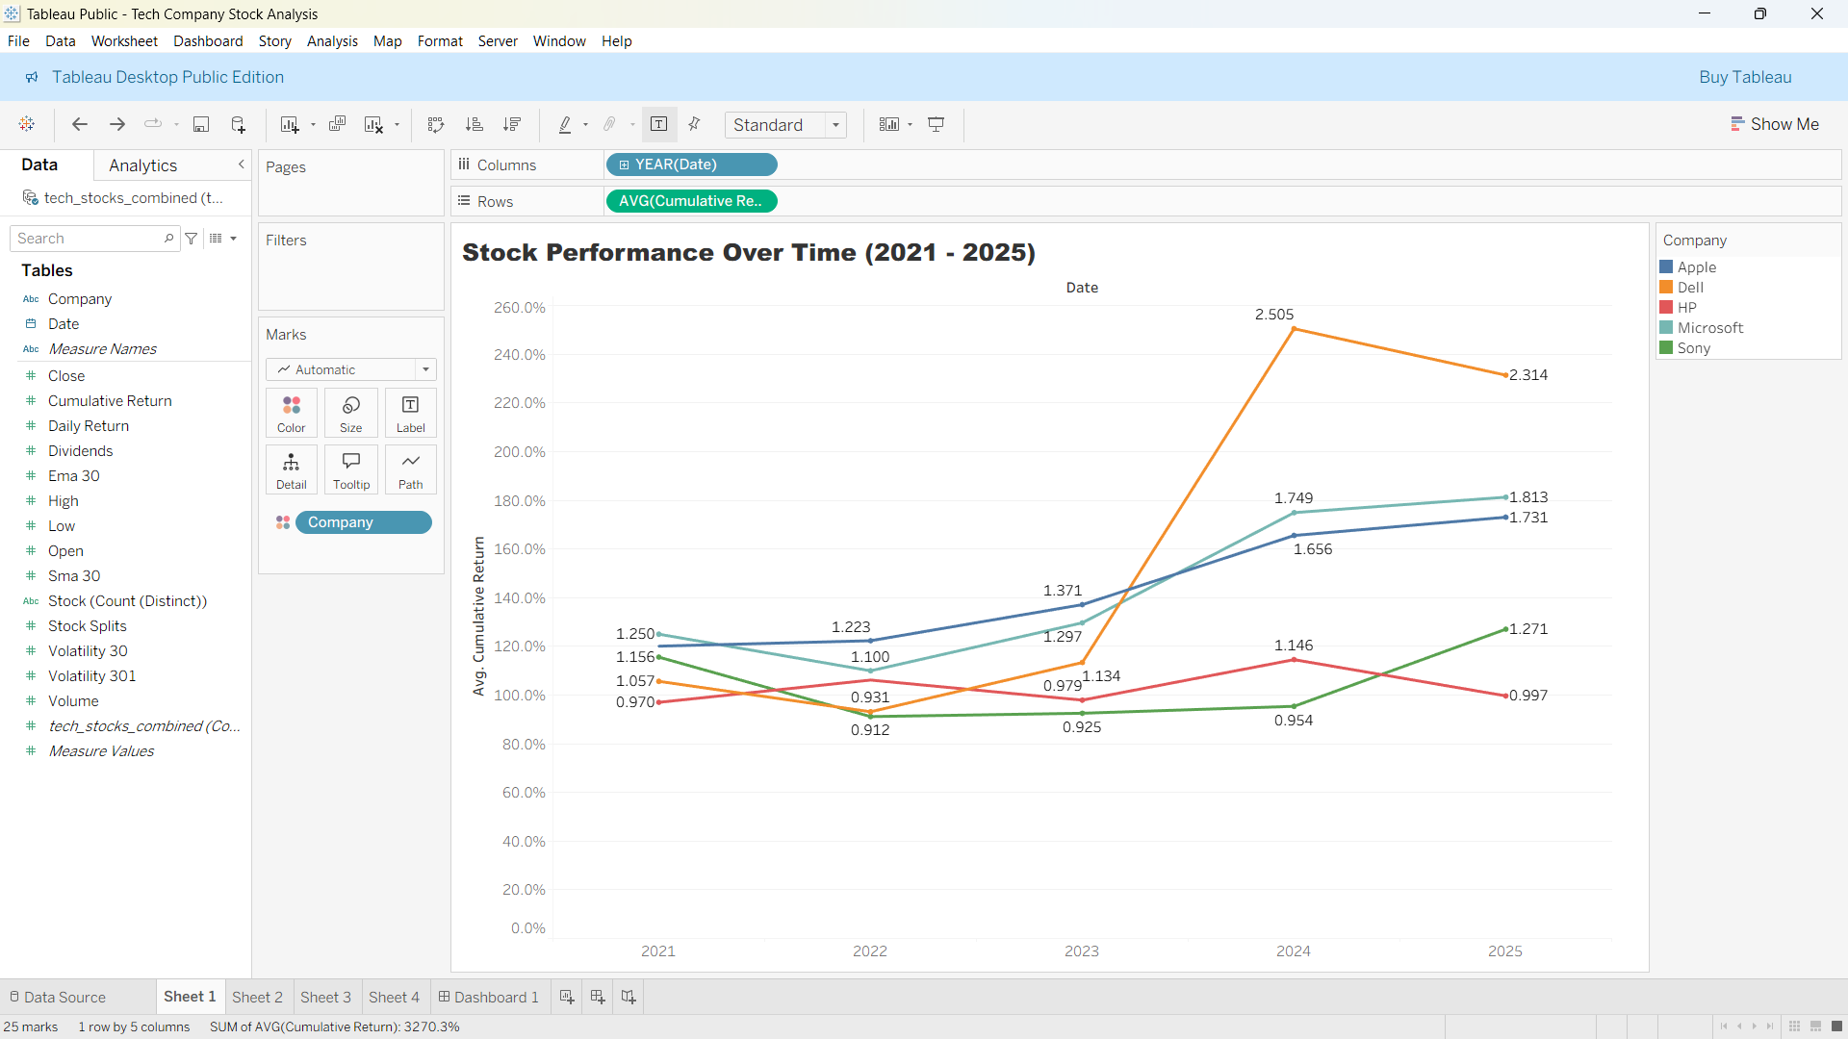
Task: Click the New Worksheet tab icon
Action: point(567,997)
